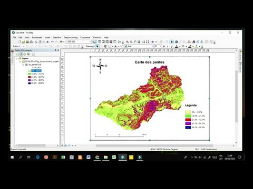
Task: Click the Catalog side tab
Action: 240,55
